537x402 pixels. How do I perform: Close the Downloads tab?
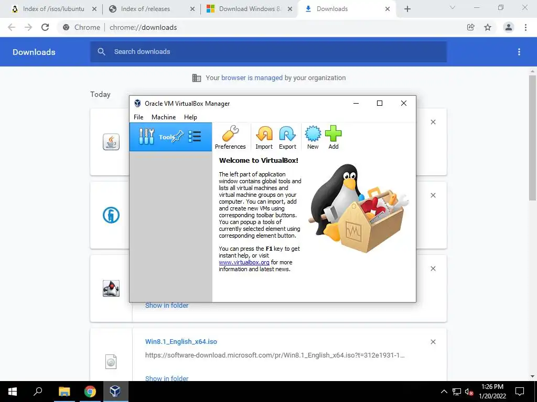[x=388, y=9]
